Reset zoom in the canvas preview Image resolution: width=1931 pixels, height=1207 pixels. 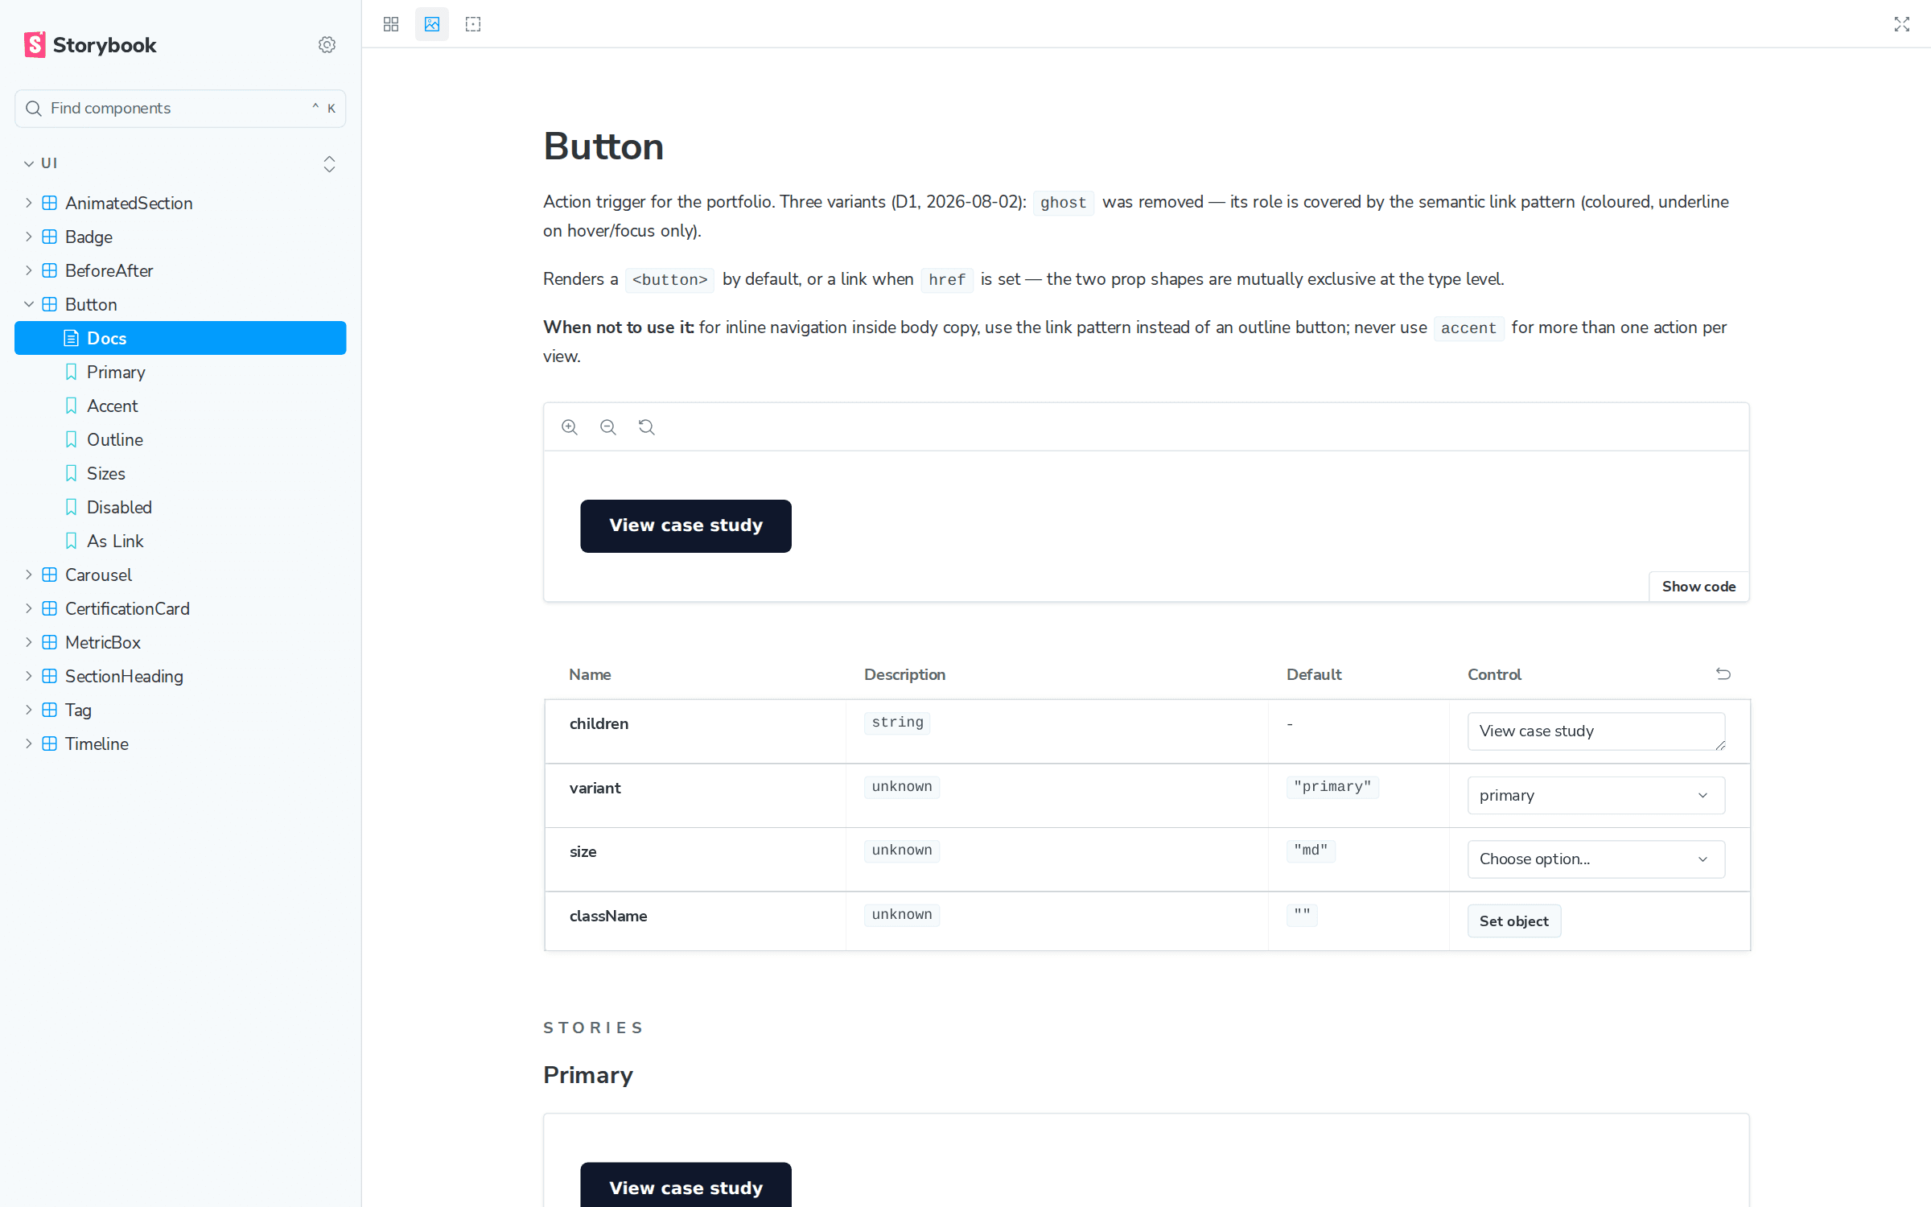click(647, 427)
